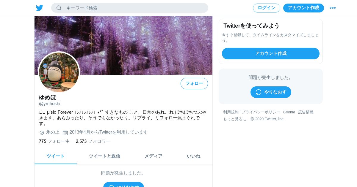This screenshot has height=187, width=357.
Task: Expand もっと見る footer menu
Action: (x=235, y=119)
